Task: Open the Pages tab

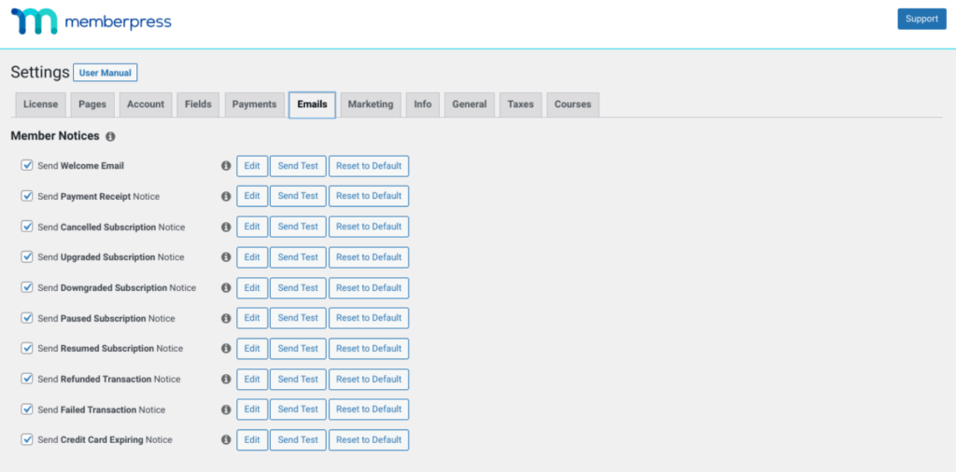Action: [92, 104]
